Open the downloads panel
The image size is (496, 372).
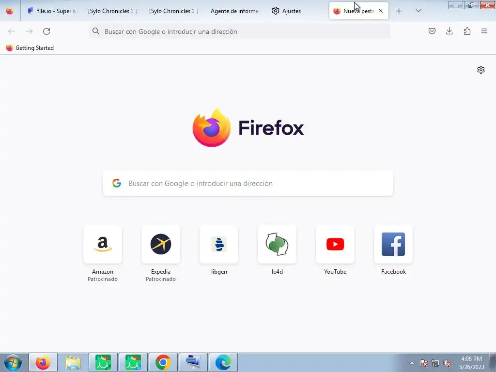click(x=449, y=31)
